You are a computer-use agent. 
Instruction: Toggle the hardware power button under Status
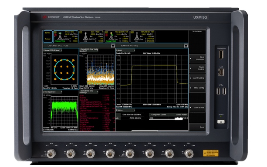coord(221,122)
